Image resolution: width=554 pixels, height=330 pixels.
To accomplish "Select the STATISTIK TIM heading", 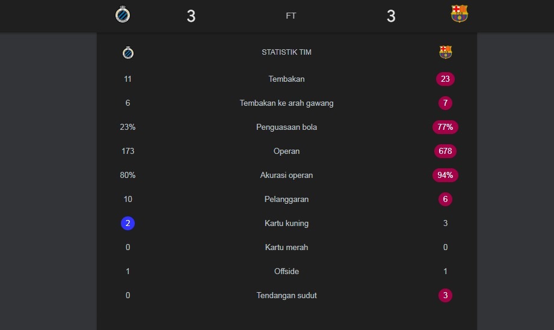I will point(286,52).
